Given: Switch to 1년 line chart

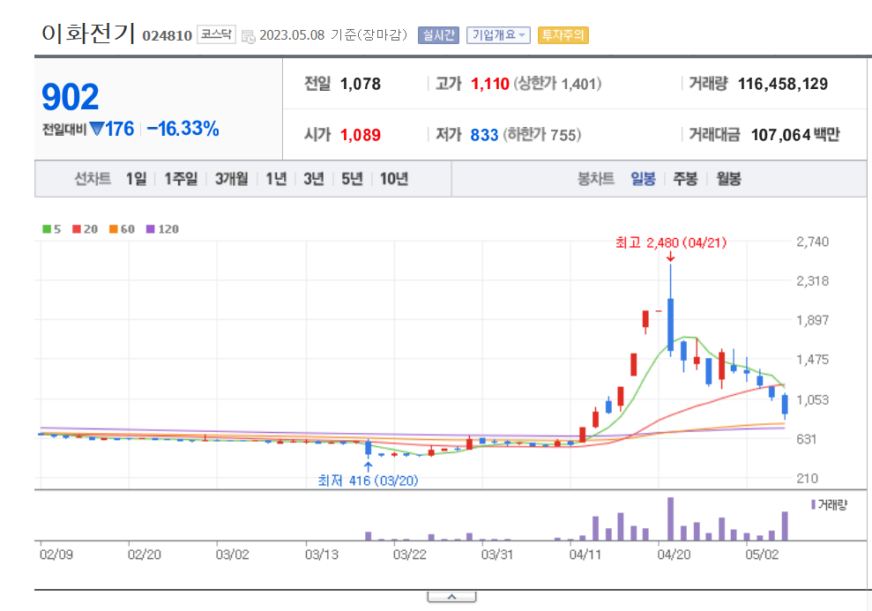Looking at the screenshot, I should 276,179.
